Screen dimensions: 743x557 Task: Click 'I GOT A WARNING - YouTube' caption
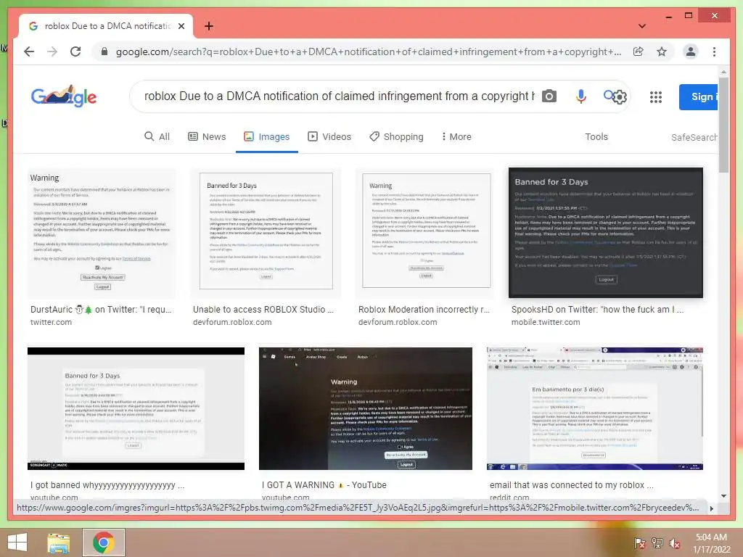(x=324, y=485)
